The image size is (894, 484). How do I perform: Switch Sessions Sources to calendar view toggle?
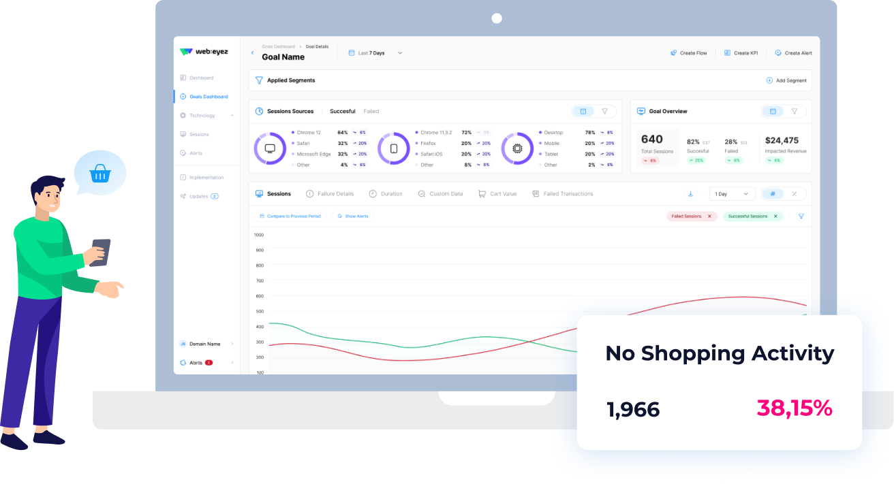(583, 111)
